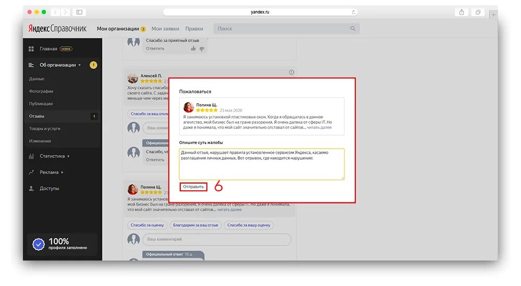The width and height of the screenshot is (521, 286).
Task: Click the search magnifier icon
Action: point(353,29)
